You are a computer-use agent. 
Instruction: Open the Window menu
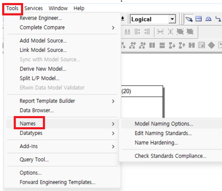click(x=58, y=9)
